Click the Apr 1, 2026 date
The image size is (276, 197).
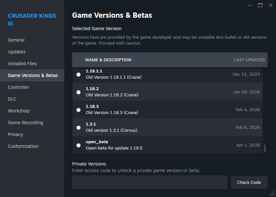(248, 145)
